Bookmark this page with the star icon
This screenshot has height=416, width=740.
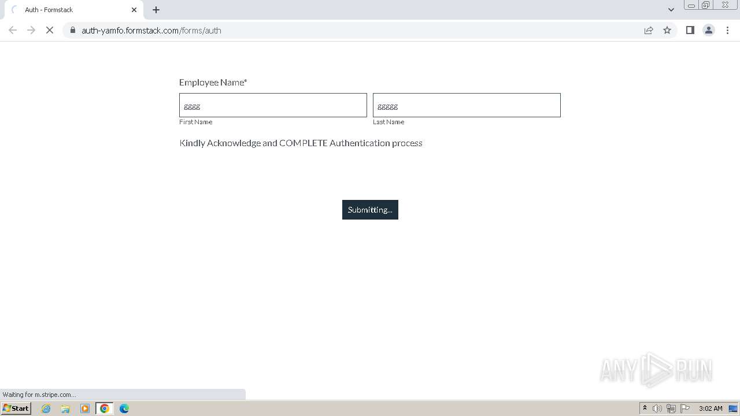[x=667, y=30]
